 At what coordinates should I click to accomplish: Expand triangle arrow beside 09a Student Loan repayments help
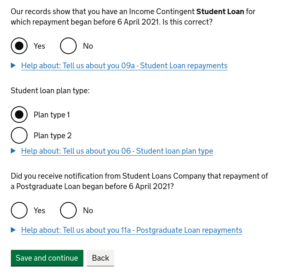pos(13,65)
